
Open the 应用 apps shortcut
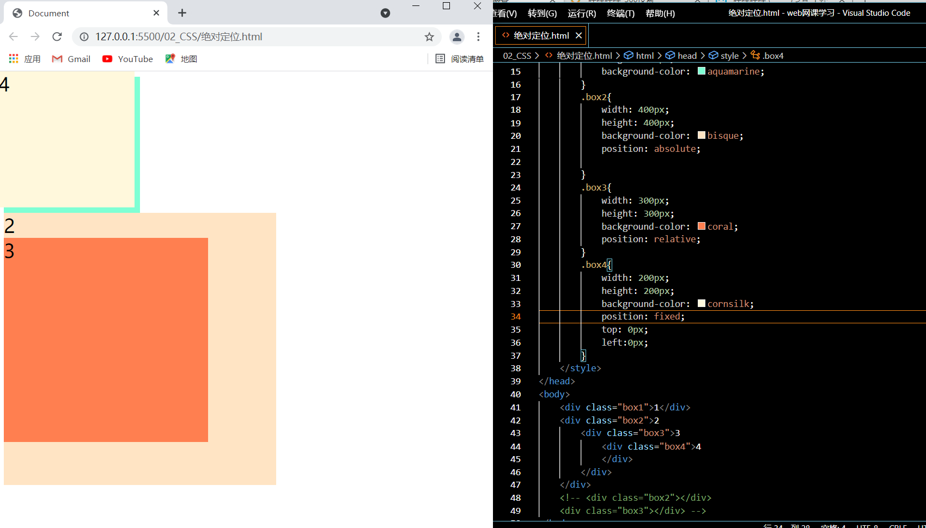tap(25, 59)
